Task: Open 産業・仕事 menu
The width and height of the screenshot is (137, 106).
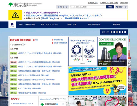Action: click(x=72, y=25)
